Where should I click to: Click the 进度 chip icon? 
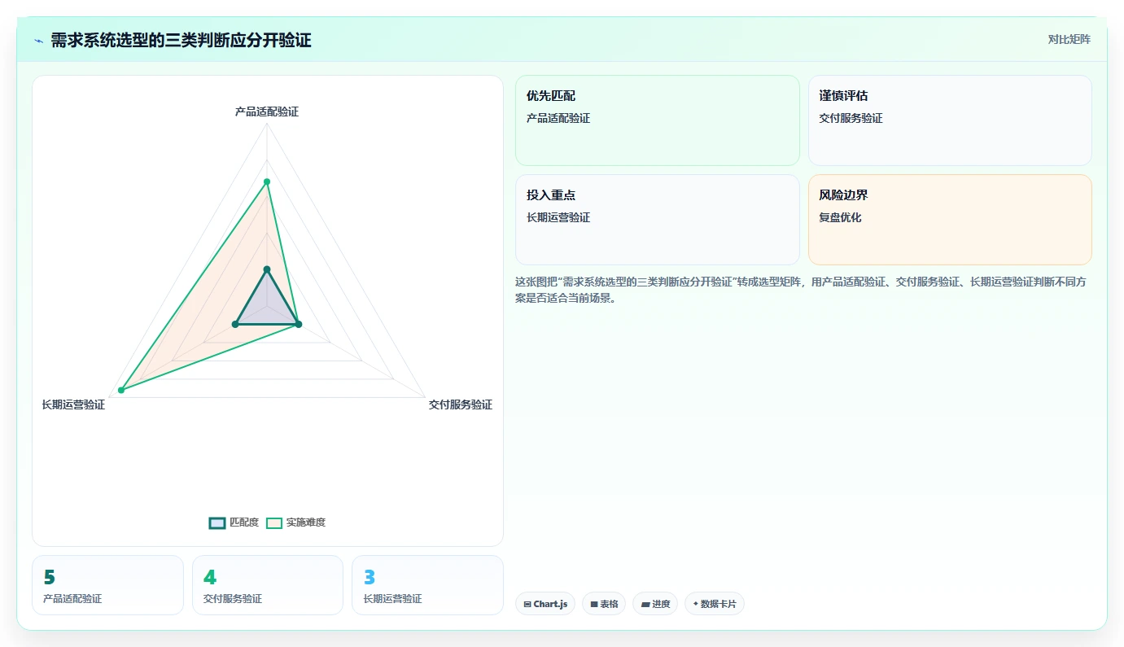click(645, 605)
